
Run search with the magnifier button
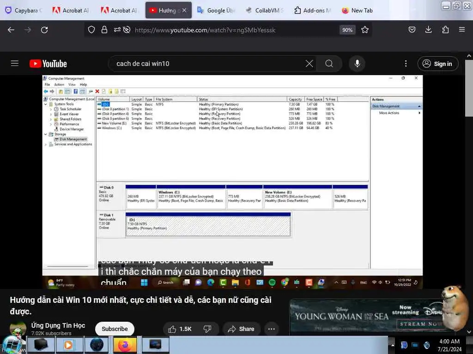(329, 64)
